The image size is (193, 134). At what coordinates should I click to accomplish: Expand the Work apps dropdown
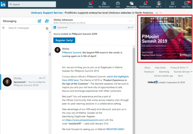click(x=172, y=4)
